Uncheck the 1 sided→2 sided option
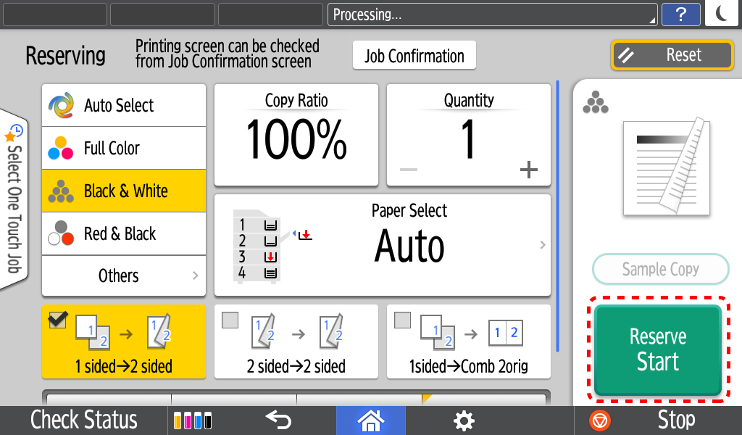Screen dimensions: 742x435 [x=58, y=320]
